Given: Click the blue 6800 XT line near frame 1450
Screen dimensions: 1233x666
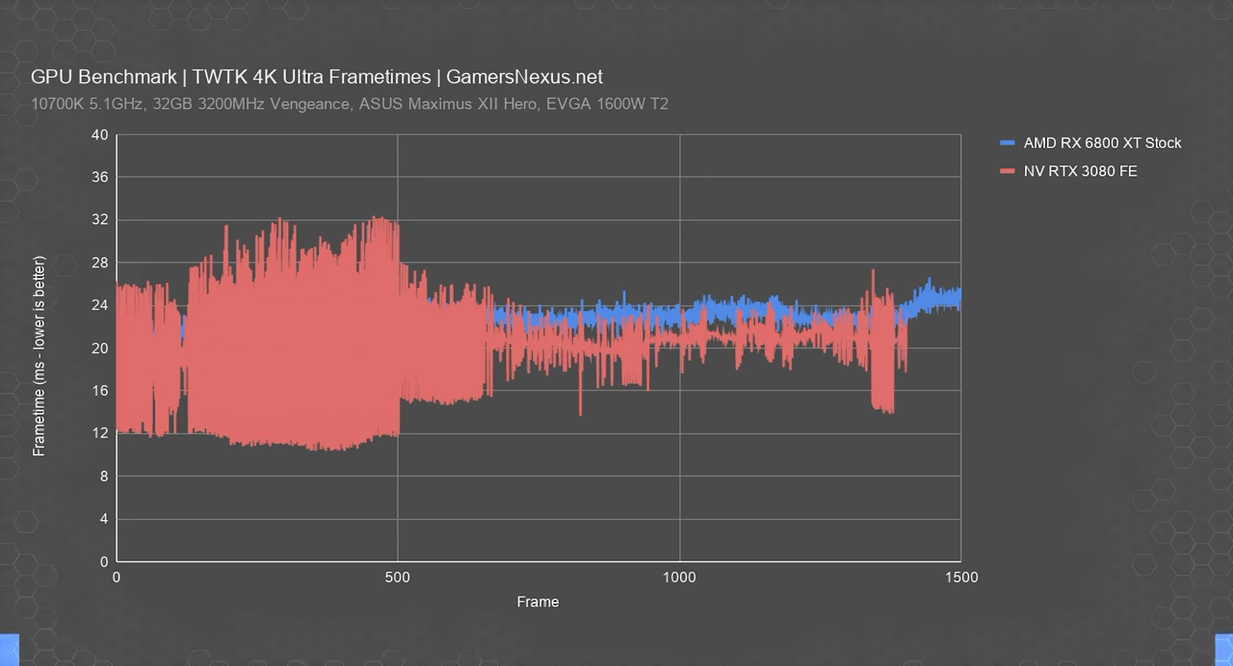Looking at the screenshot, I should click(933, 296).
